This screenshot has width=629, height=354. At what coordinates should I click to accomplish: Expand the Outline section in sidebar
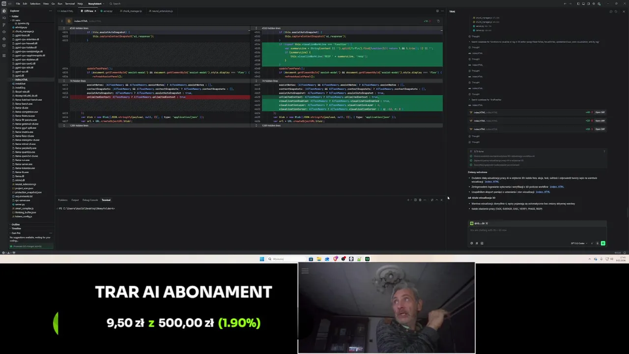tap(15, 224)
